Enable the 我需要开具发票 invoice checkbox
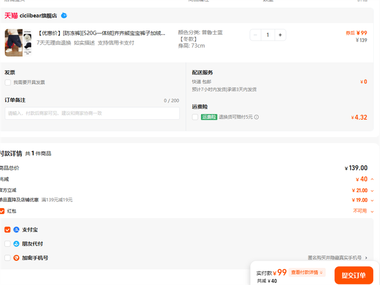380x285 pixels. (x=8, y=82)
